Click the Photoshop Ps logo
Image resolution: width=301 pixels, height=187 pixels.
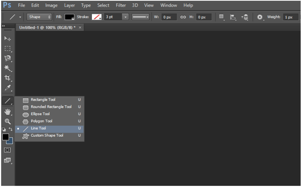[7, 5]
